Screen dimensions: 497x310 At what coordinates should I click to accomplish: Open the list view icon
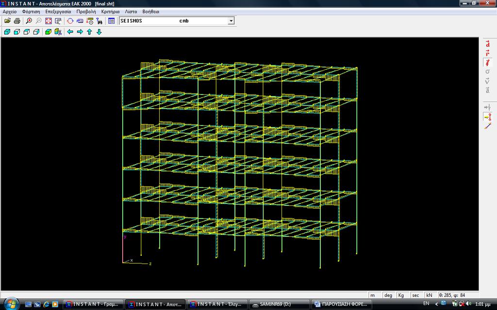click(111, 21)
